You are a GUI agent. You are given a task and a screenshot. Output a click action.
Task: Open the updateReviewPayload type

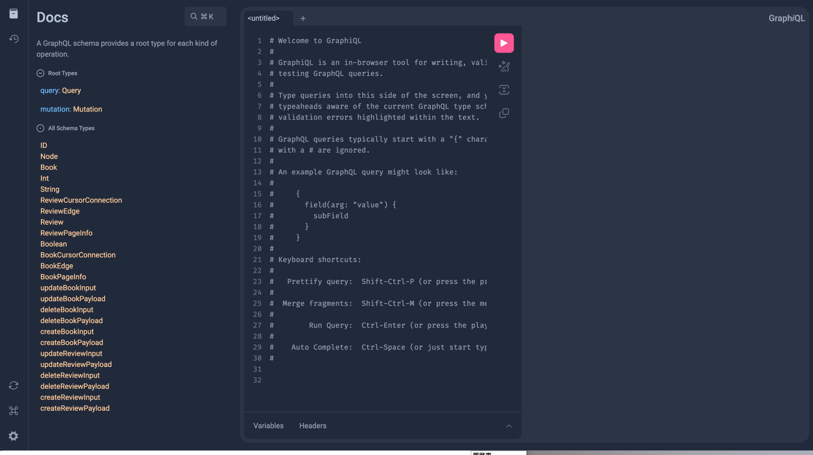pyautogui.click(x=76, y=364)
